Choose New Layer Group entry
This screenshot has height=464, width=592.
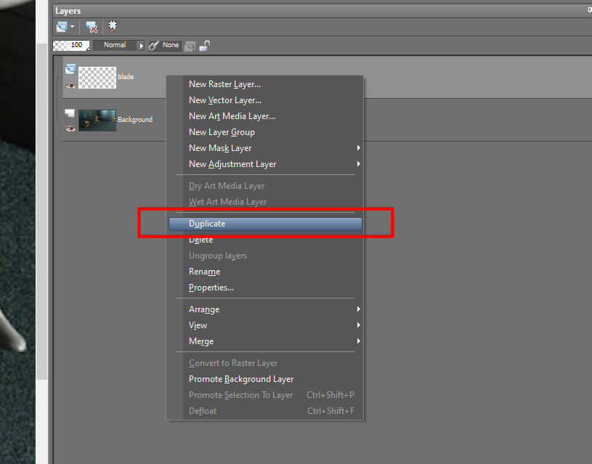265,132
